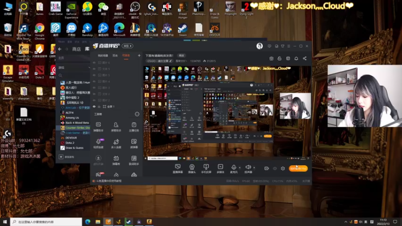
Task: Toggle visibility of 文本 5 layer
Action: coord(94,69)
